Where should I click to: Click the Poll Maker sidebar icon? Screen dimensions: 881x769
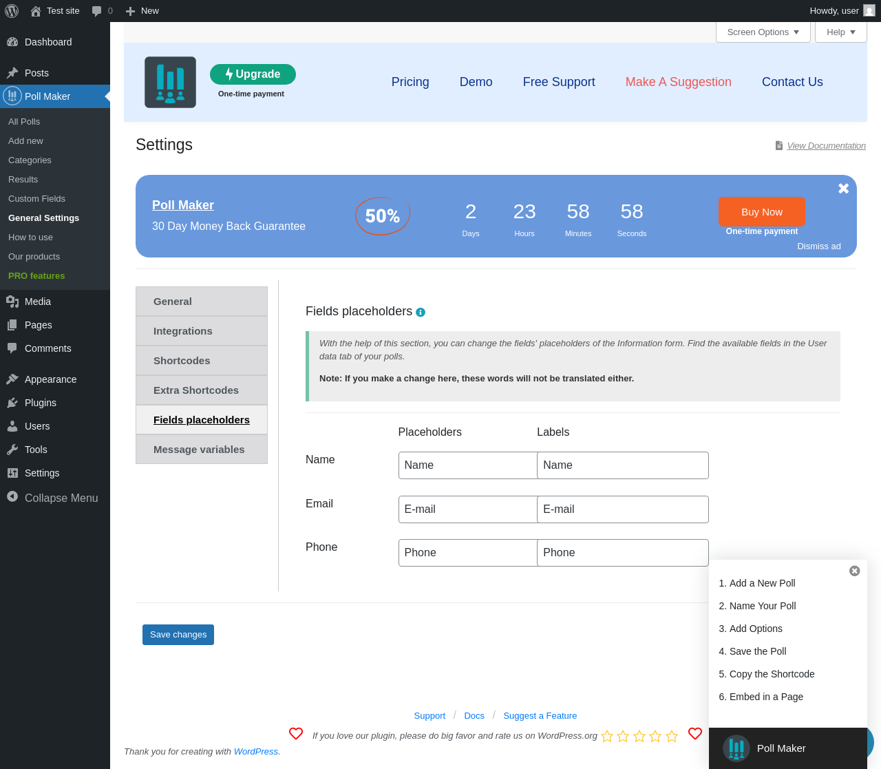[12, 96]
